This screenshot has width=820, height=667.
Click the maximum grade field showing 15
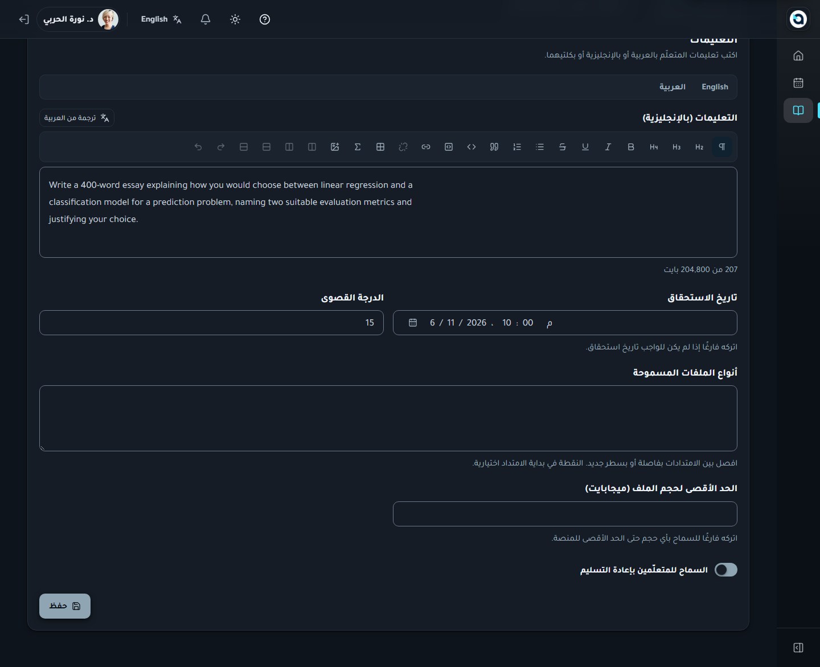coord(211,323)
